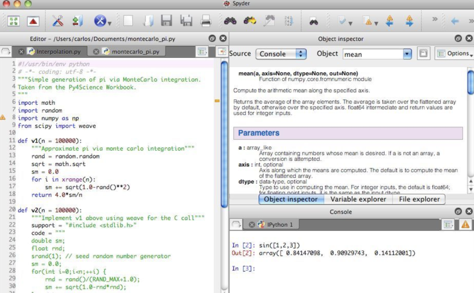
Task: Expand the warning list dropdown arrow
Action: pyautogui.click(x=376, y=23)
